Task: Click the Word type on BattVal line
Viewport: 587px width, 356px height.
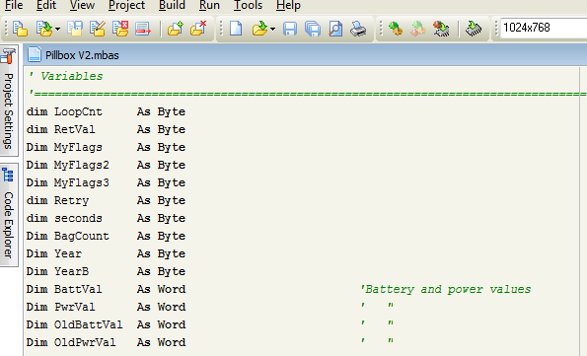Action: pyautogui.click(x=172, y=289)
